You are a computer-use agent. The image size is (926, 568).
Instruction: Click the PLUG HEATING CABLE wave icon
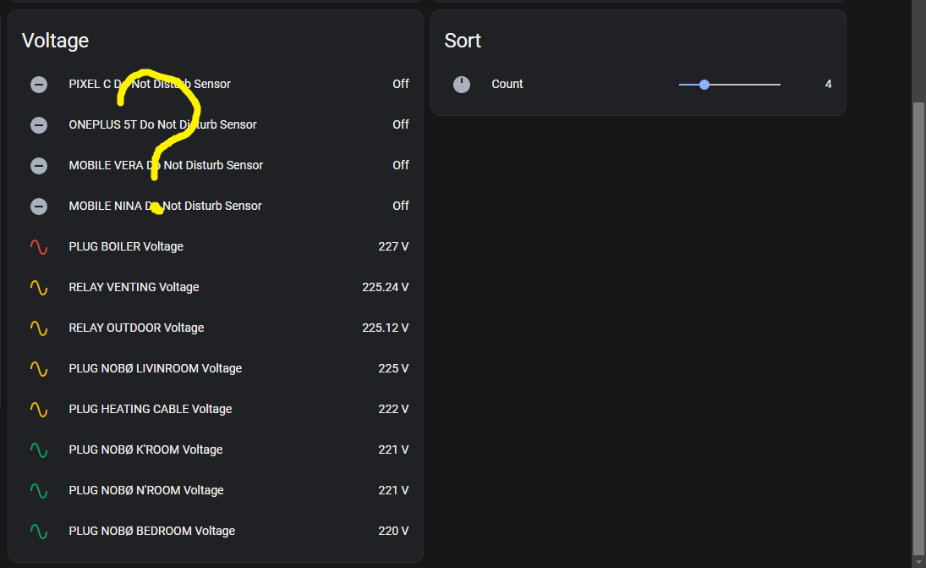point(39,409)
